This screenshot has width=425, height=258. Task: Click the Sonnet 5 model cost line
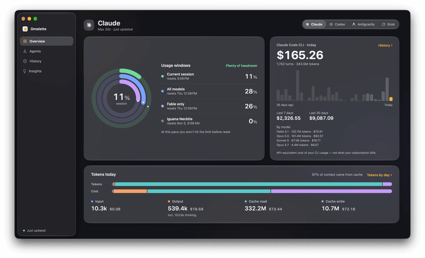coord(298,141)
